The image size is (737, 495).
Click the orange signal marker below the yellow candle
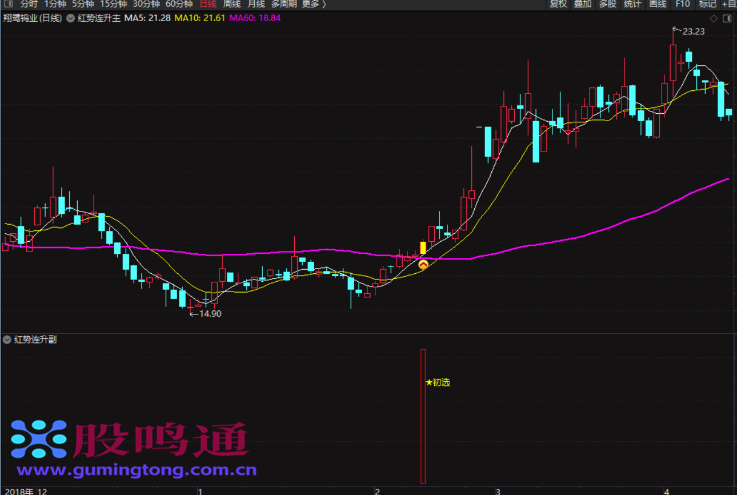click(x=423, y=265)
